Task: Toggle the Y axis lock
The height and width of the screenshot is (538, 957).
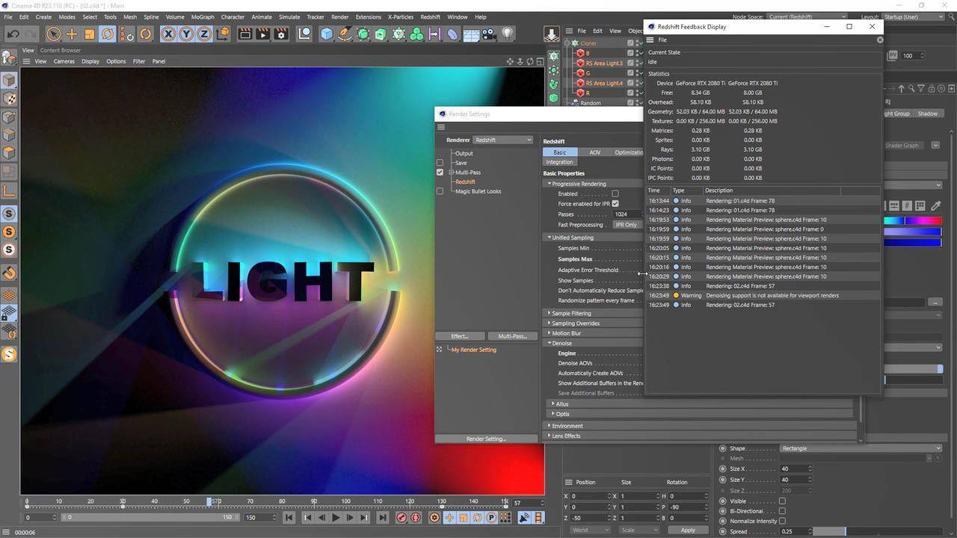Action: pos(185,34)
